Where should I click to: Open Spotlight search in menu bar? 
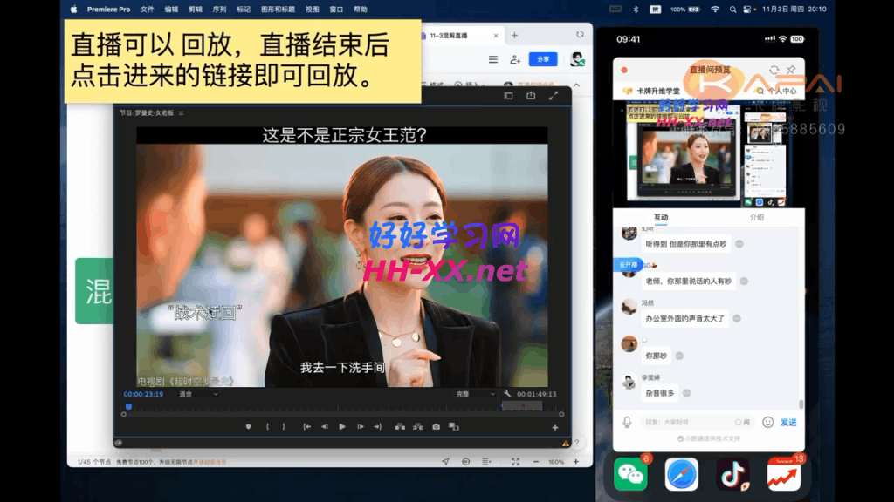click(732, 10)
